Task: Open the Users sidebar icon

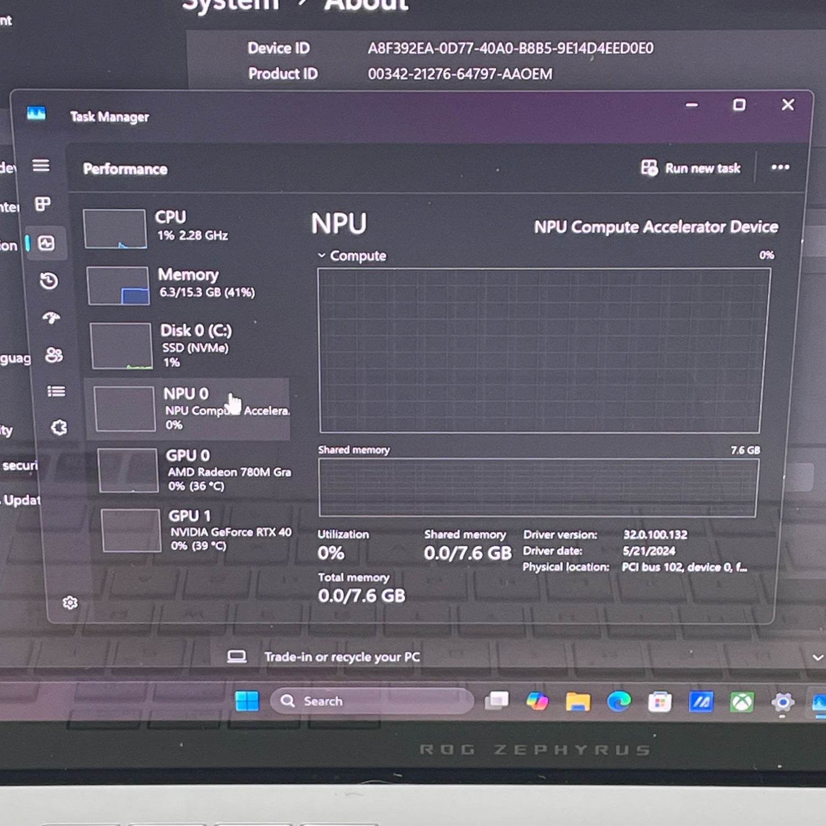Action: pos(53,355)
